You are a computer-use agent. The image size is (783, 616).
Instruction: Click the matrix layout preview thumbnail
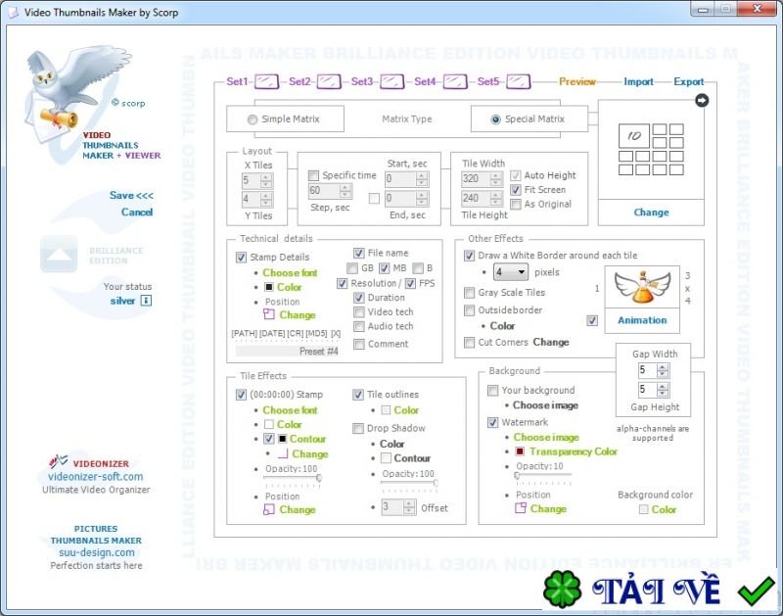651,150
